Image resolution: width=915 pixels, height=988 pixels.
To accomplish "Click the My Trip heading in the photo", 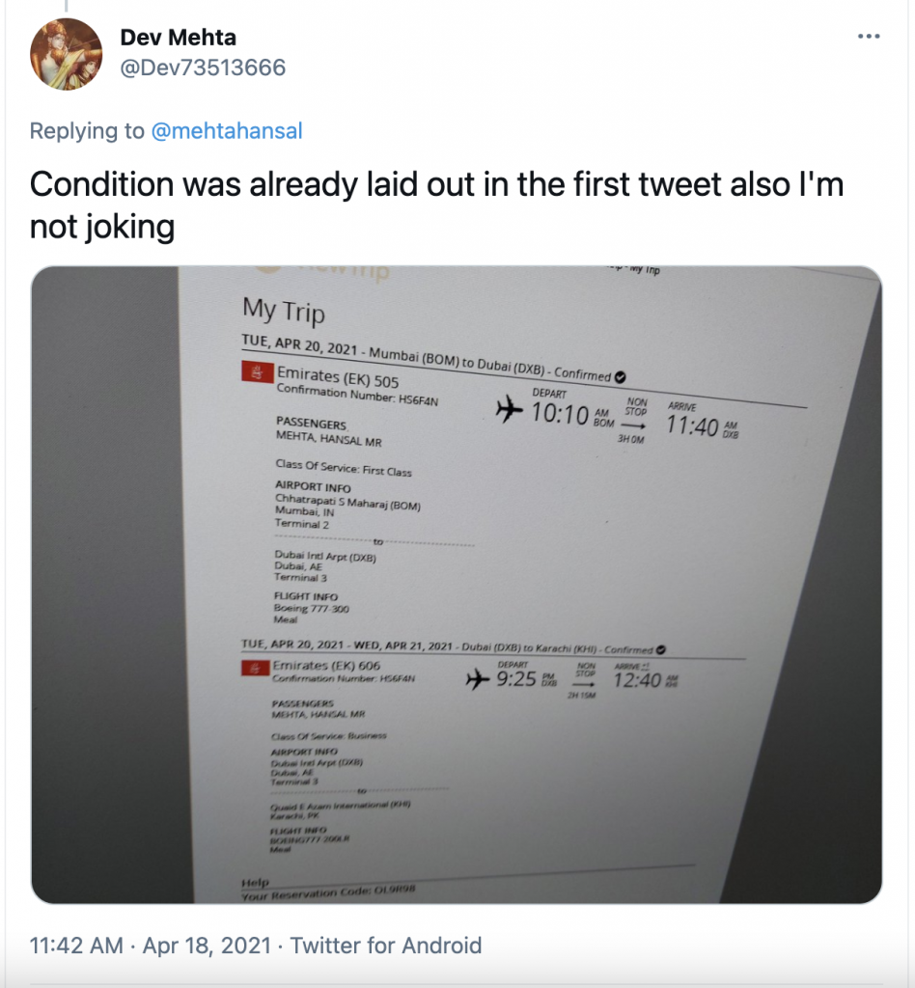I will 283,311.
